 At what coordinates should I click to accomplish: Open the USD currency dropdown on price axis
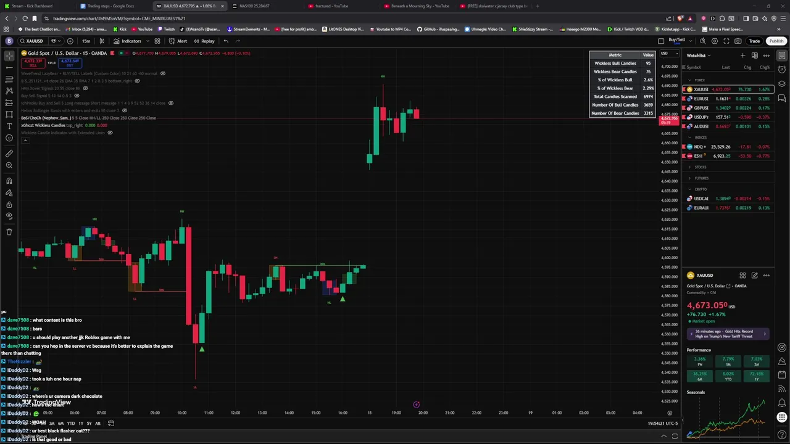coord(668,54)
